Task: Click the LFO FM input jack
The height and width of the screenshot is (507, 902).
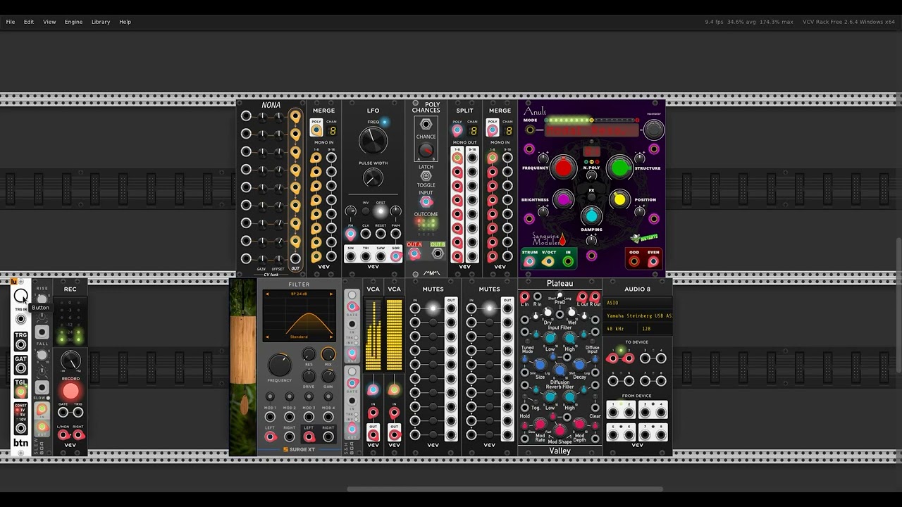Action: pyautogui.click(x=351, y=234)
